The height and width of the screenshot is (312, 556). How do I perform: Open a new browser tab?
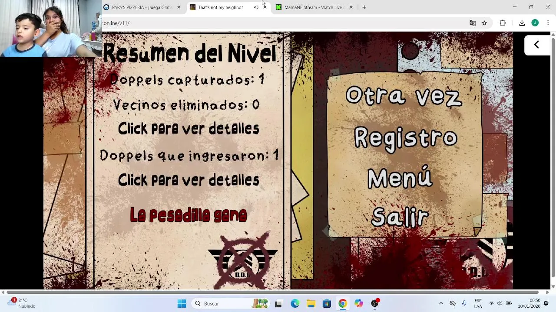point(364,7)
